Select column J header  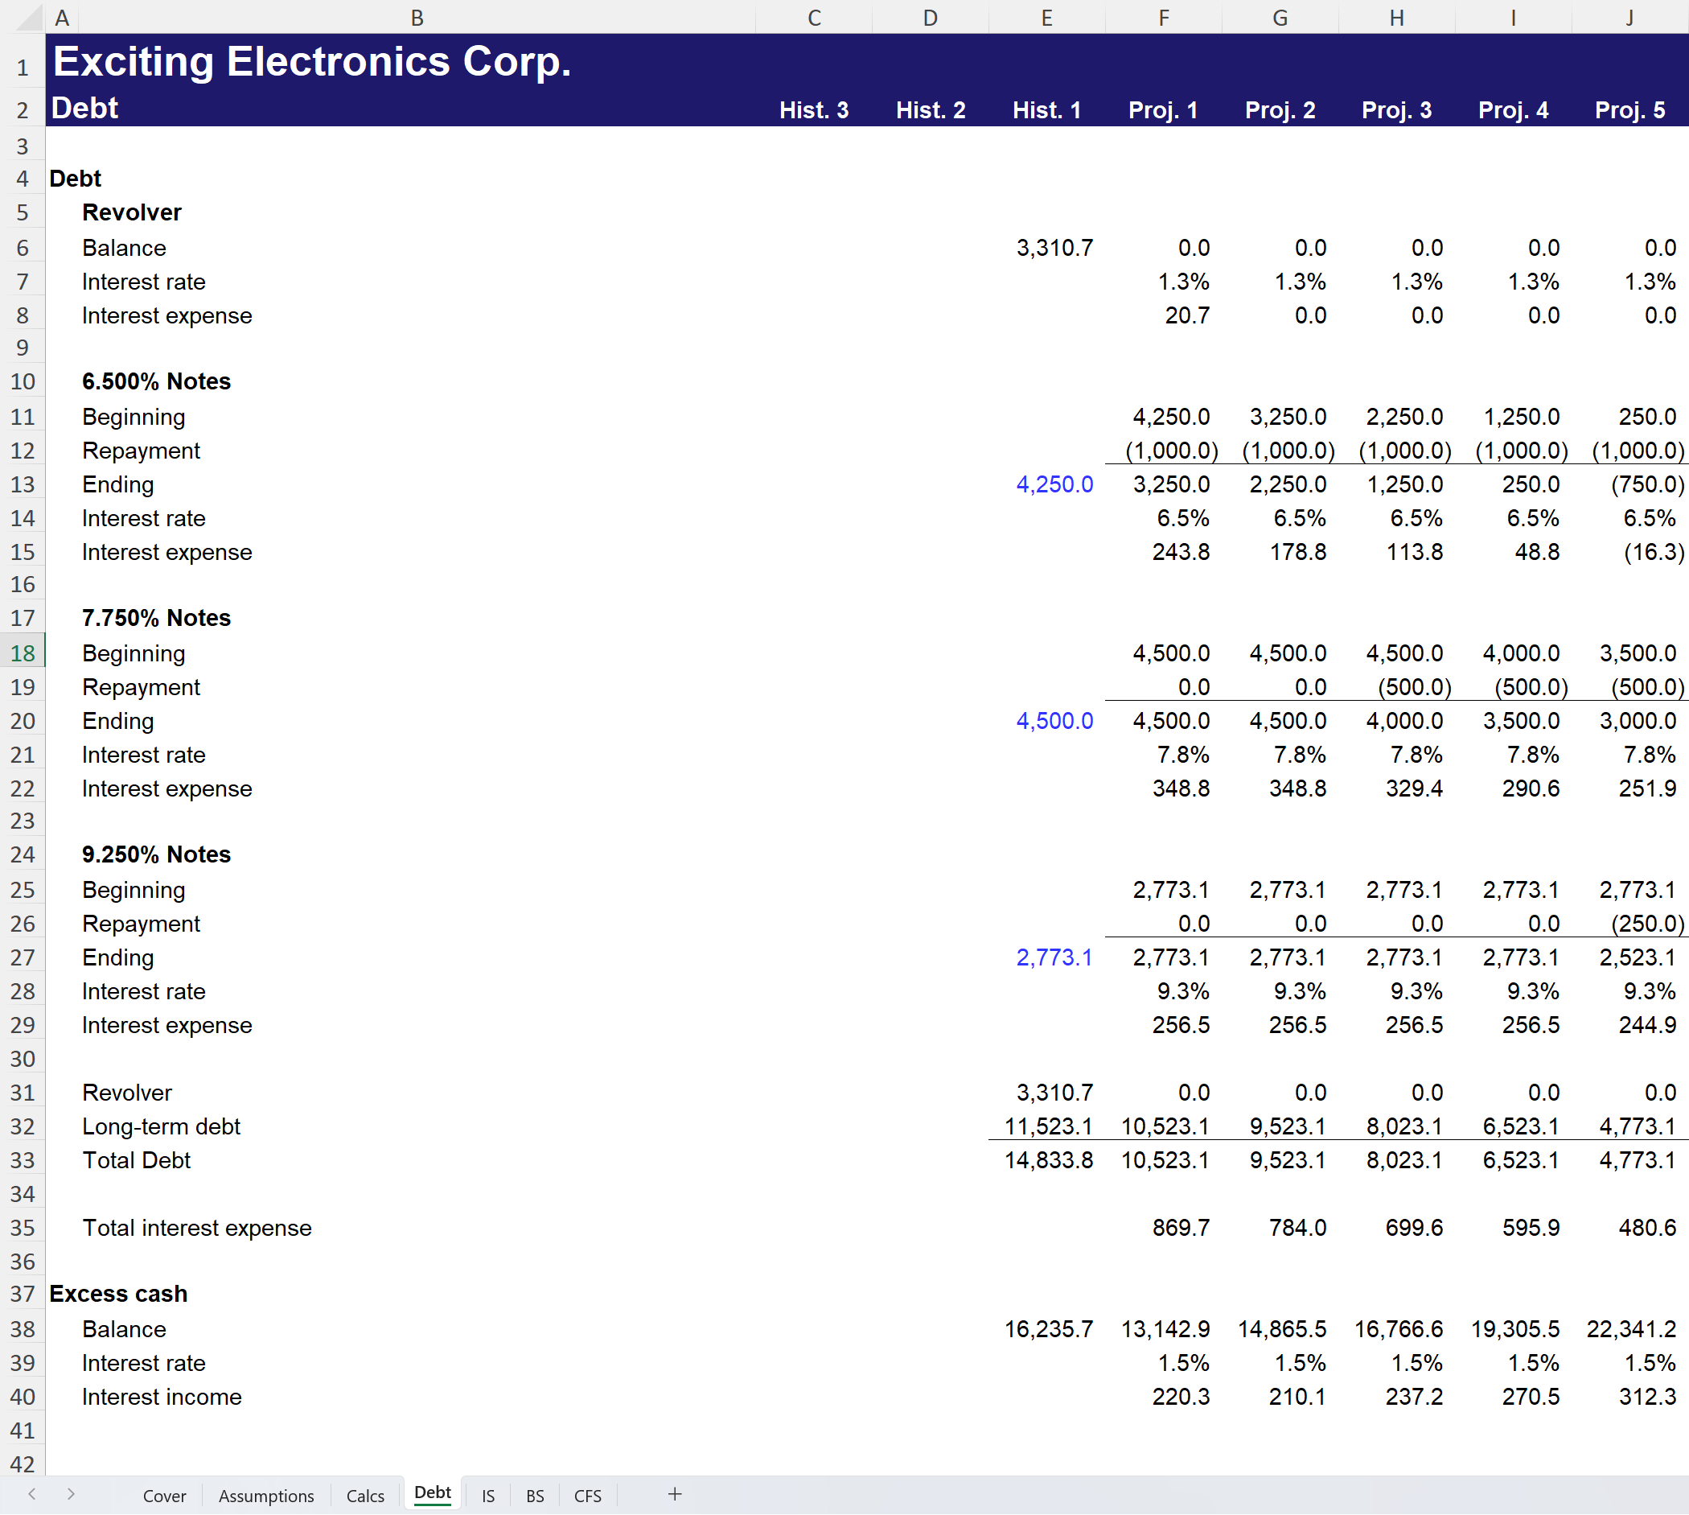click(1629, 18)
